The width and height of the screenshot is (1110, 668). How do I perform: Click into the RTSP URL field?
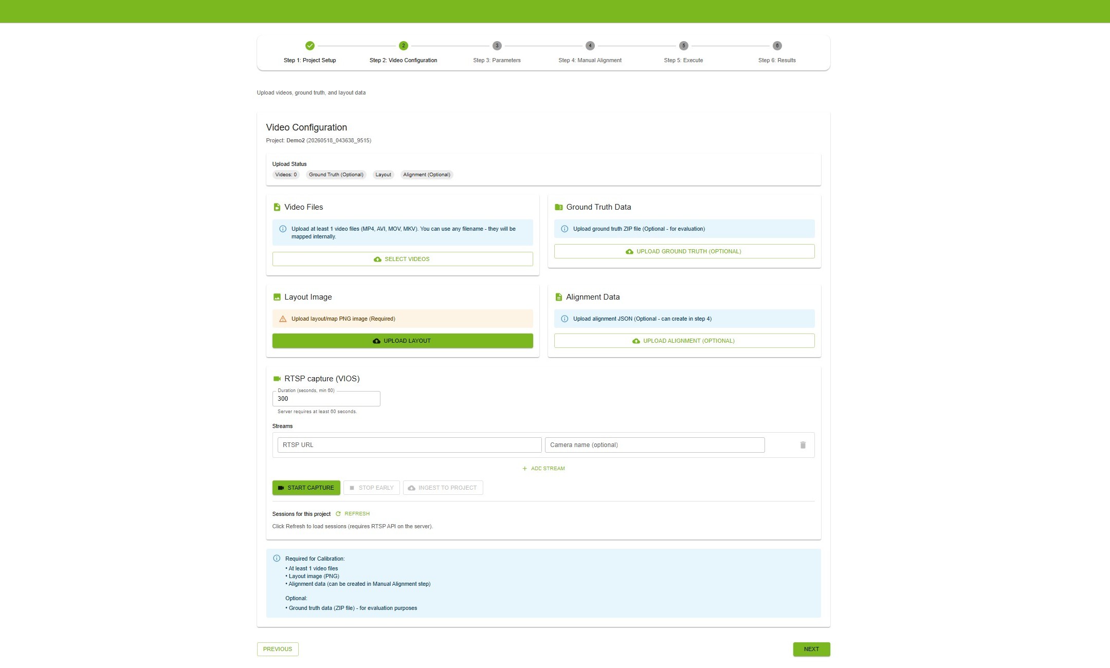click(409, 445)
